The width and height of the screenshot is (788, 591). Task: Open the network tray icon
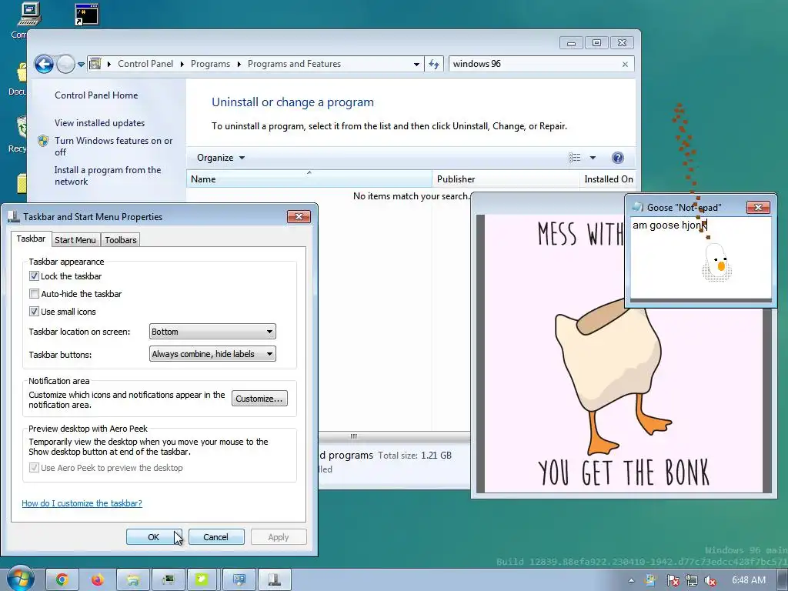pos(692,580)
